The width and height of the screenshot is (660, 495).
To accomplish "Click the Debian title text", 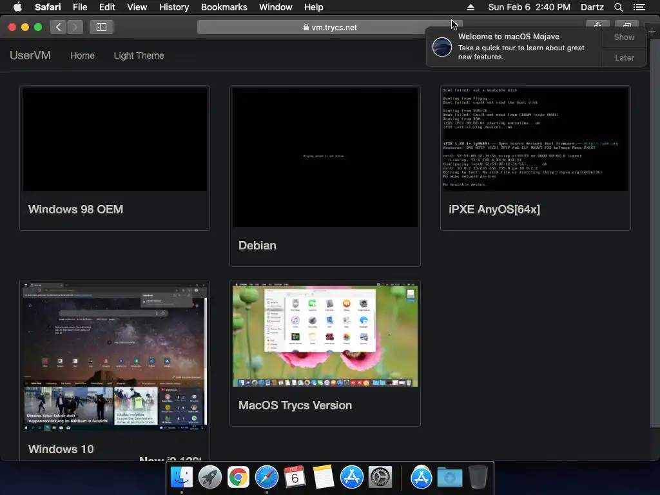I will pyautogui.click(x=257, y=246).
